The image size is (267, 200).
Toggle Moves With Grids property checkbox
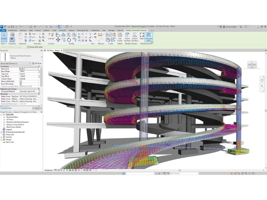coord(21,81)
